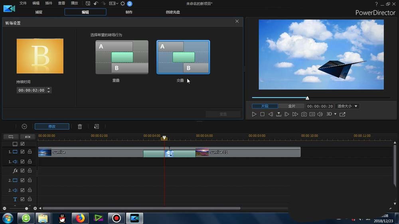
Task: Adjust preview volume via the speaker icon
Action: (x=320, y=114)
